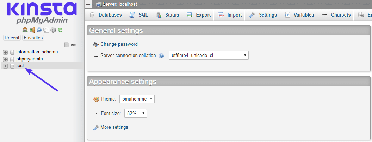Open the Font size dropdown
372x142 pixels.
(x=135, y=113)
